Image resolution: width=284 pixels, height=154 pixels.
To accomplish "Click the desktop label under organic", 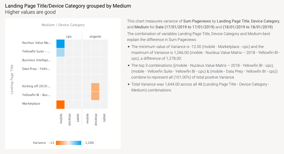I will (96, 119).
